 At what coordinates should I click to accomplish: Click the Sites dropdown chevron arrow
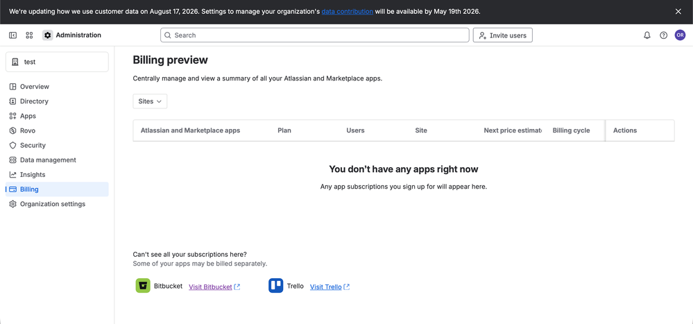pyautogui.click(x=159, y=101)
